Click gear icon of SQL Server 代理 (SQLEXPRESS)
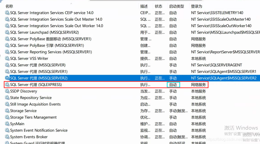The image size is (260, 144). click(7, 85)
